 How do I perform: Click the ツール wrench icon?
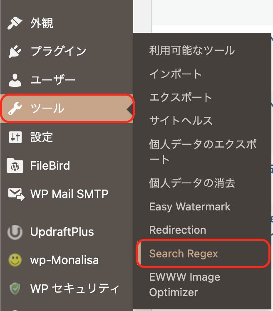[15, 109]
